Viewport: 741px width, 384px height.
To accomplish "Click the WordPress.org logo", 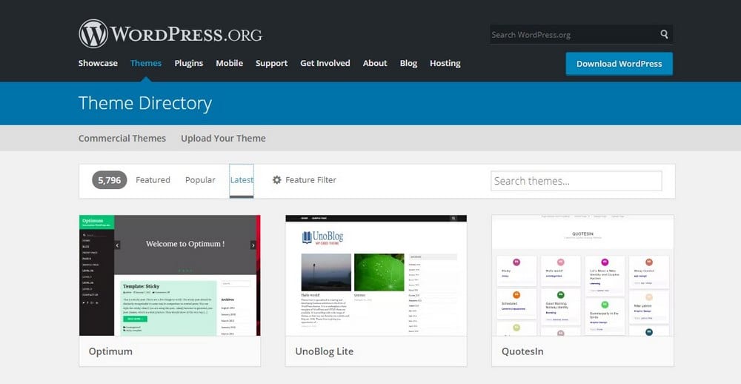I will (x=170, y=33).
